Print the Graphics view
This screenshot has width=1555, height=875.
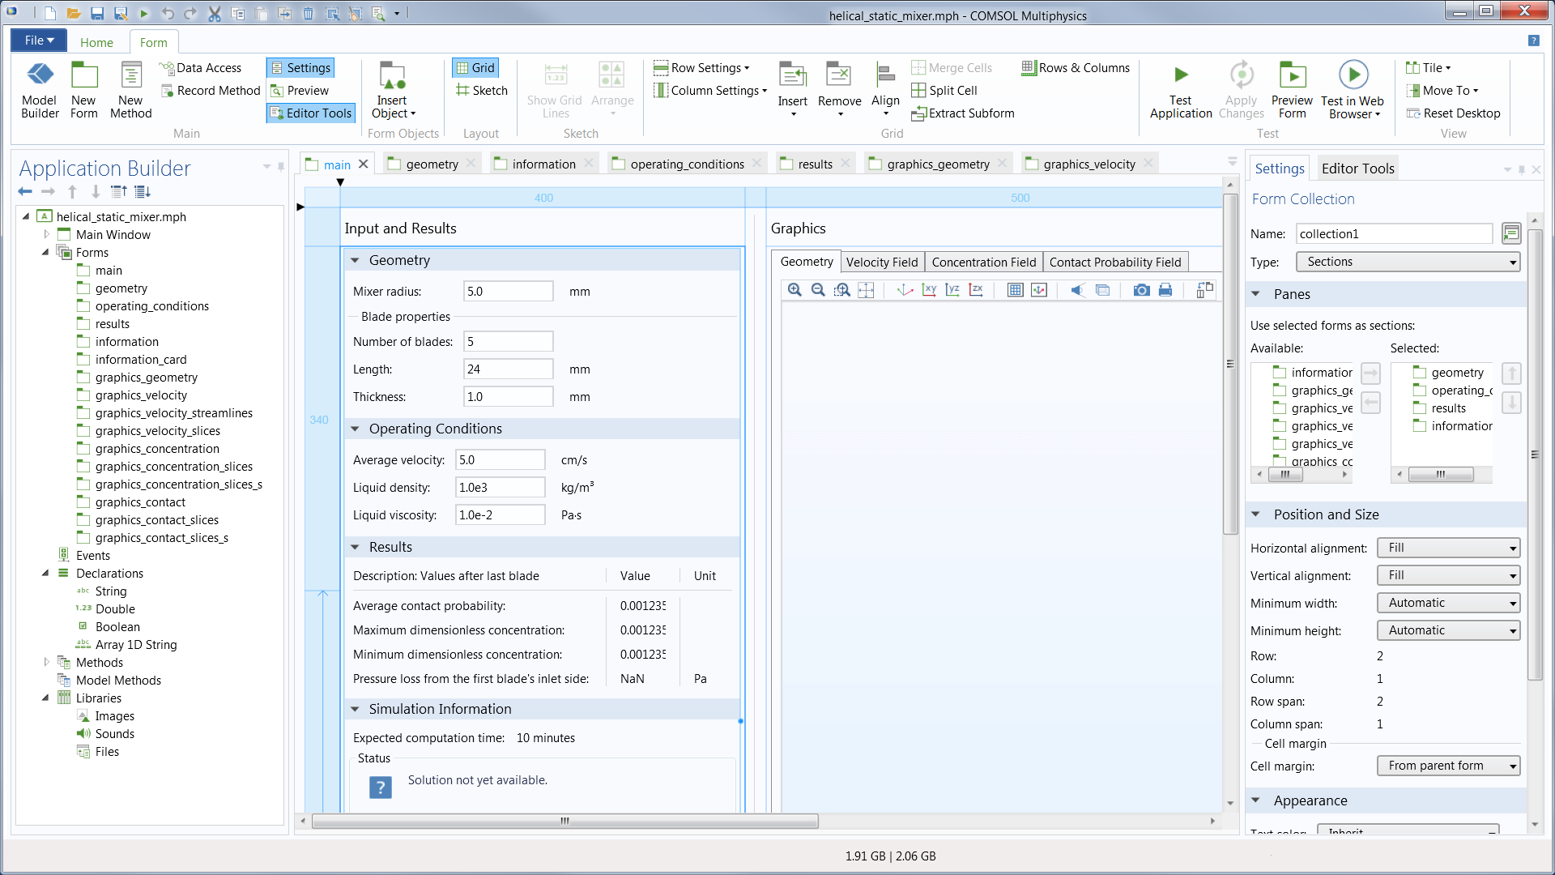pyautogui.click(x=1166, y=289)
